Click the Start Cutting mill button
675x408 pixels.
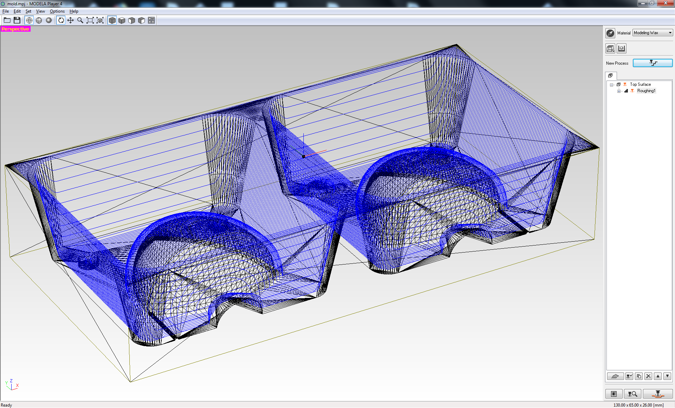pyautogui.click(x=658, y=394)
